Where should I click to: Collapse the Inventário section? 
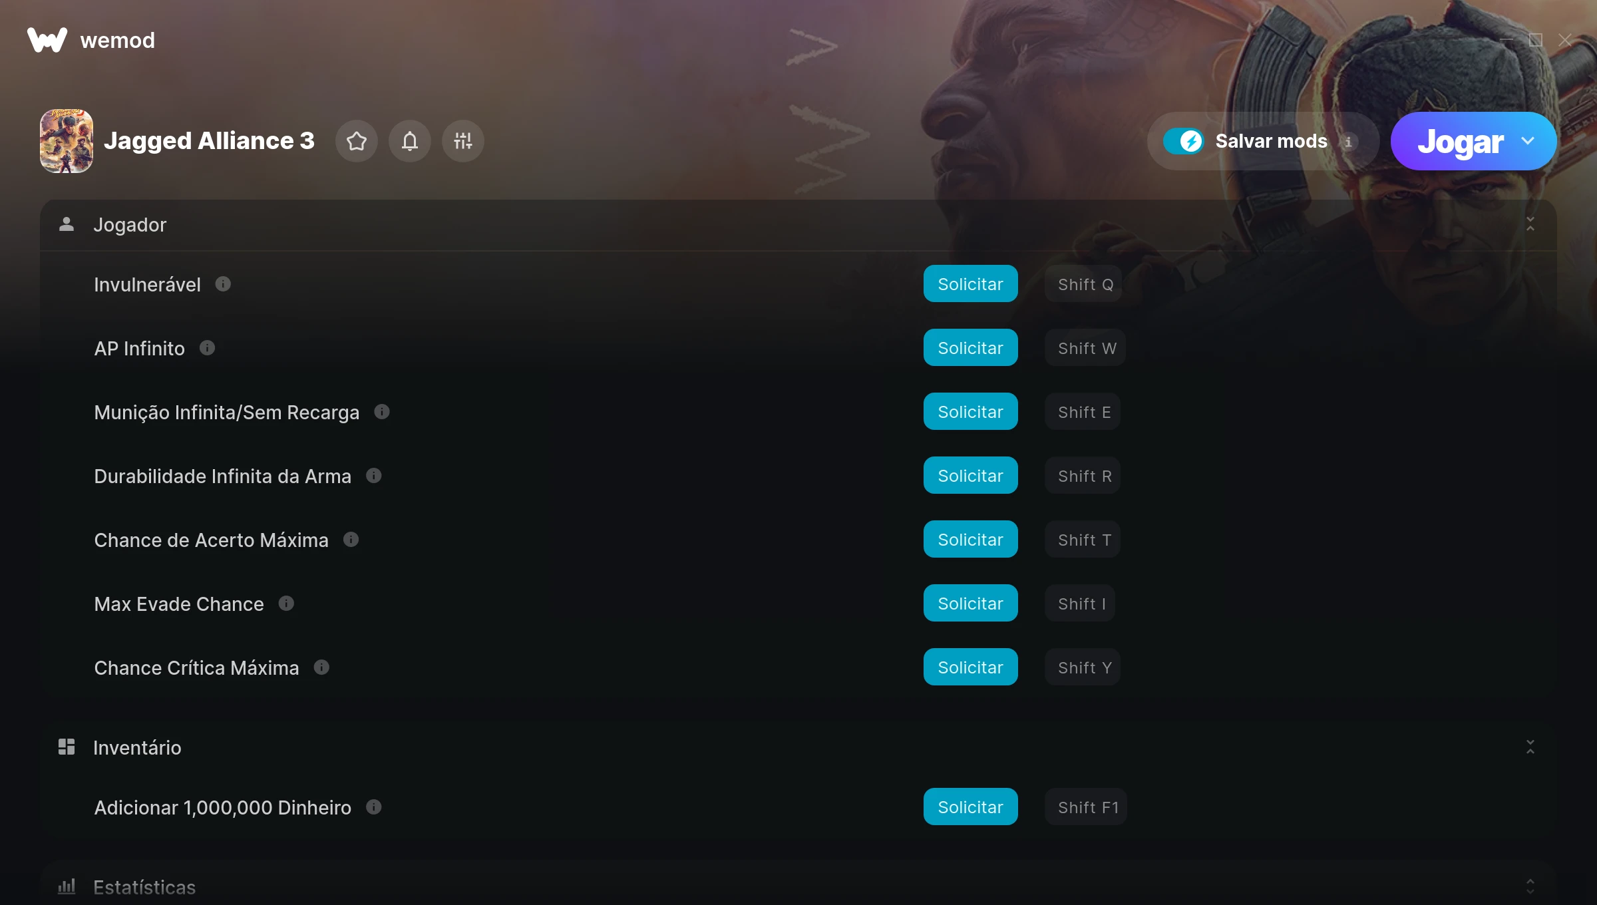point(1530,747)
